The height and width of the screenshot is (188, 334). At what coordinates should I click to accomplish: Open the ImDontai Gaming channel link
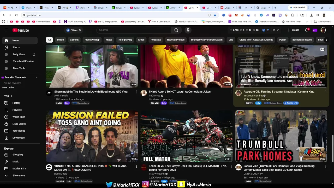(x=253, y=96)
